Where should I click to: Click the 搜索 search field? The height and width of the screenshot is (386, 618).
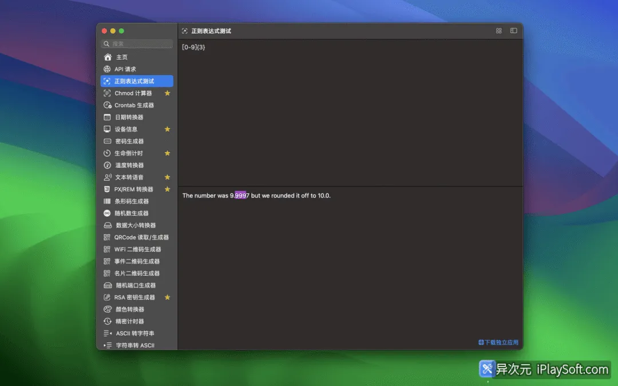[x=137, y=43]
